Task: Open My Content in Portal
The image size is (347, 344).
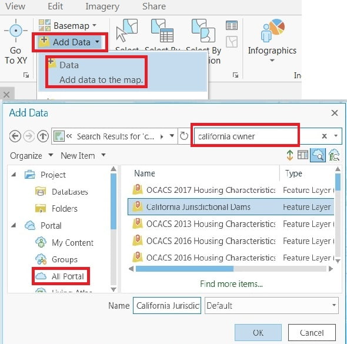Action: click(x=64, y=242)
